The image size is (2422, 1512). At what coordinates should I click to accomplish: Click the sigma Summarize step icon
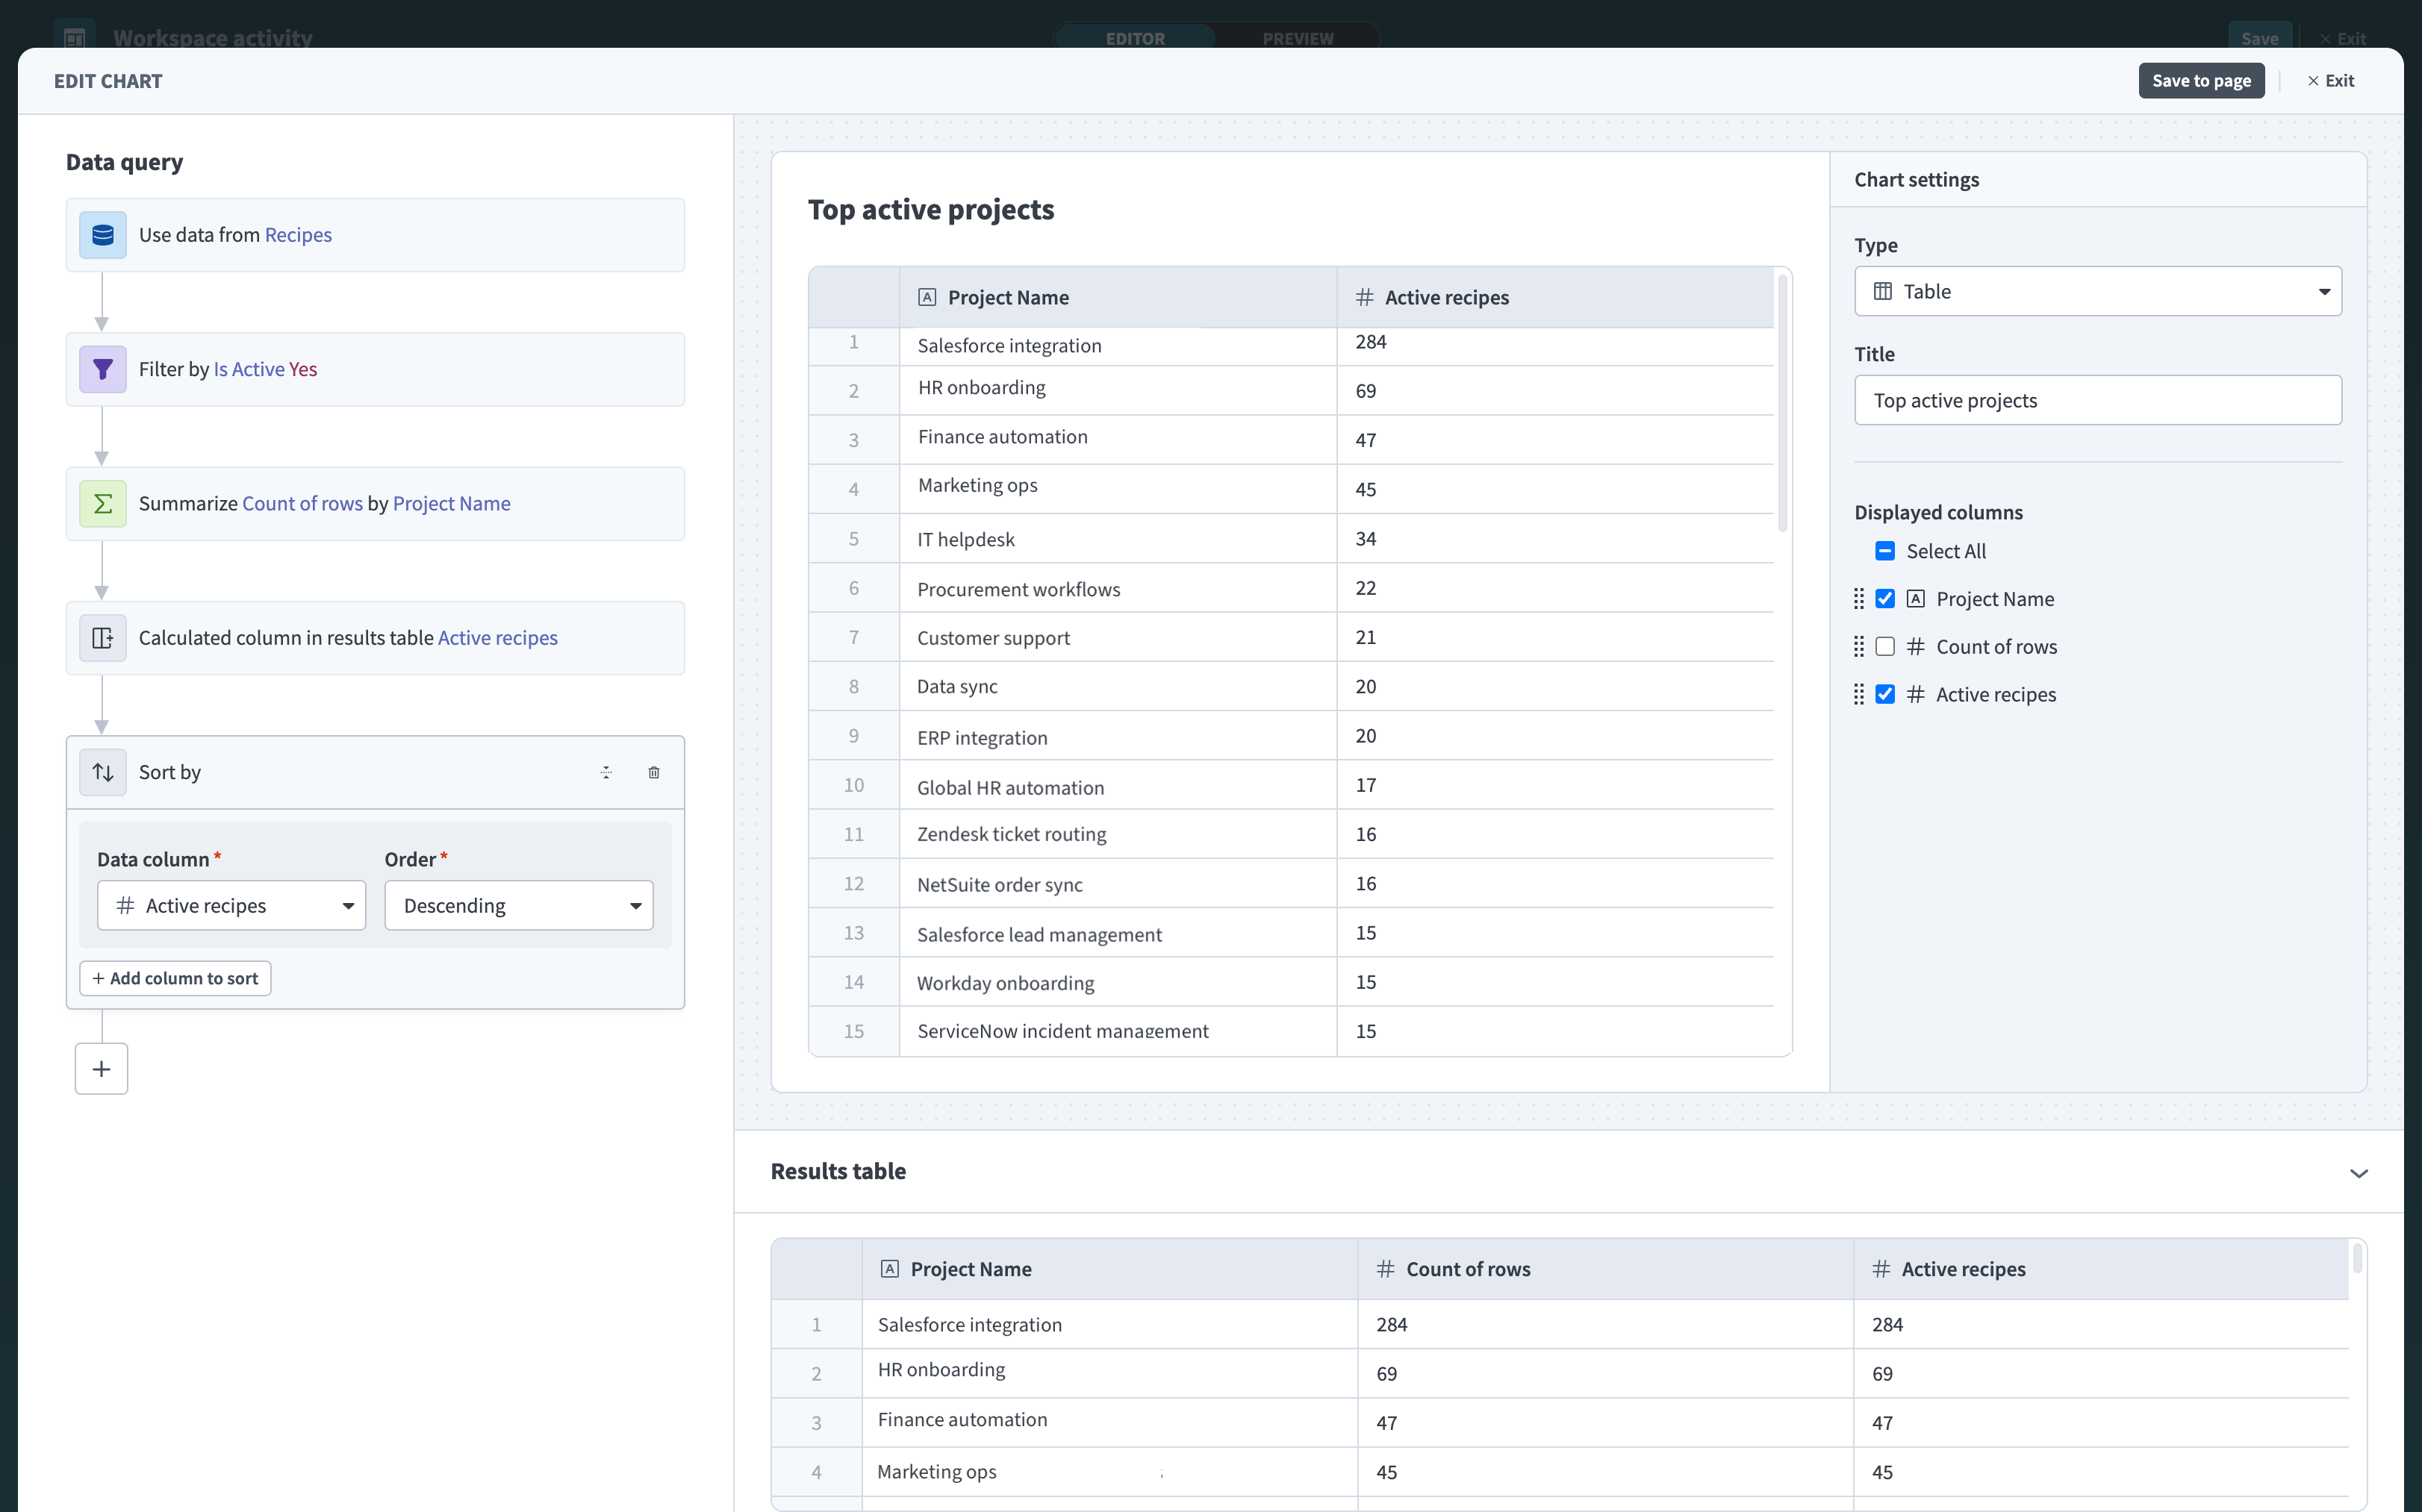click(x=102, y=503)
